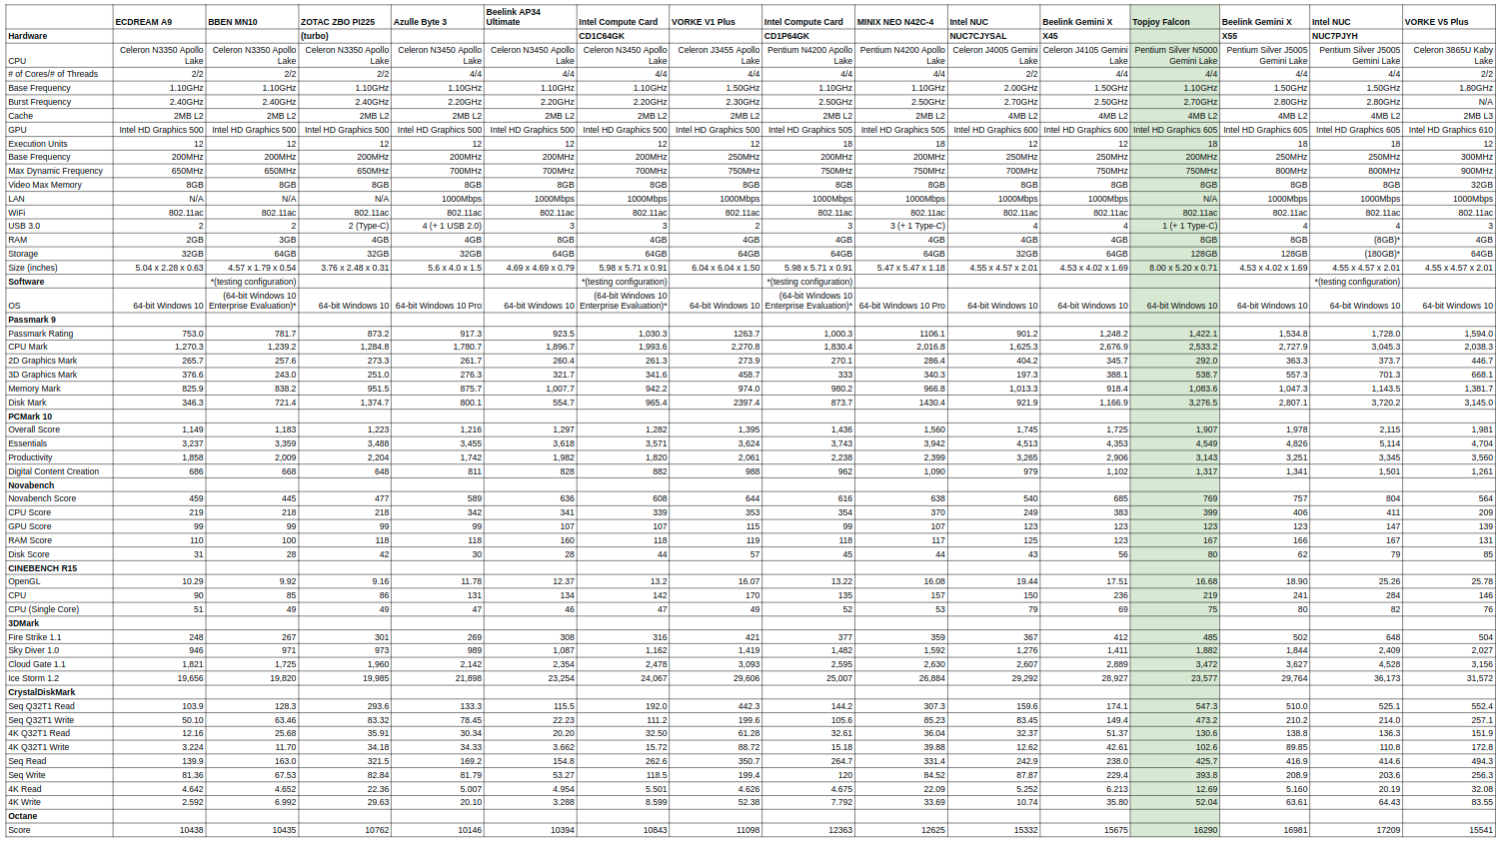Click the Passmark 9 section label
The image size is (1501, 842).
click(x=32, y=320)
